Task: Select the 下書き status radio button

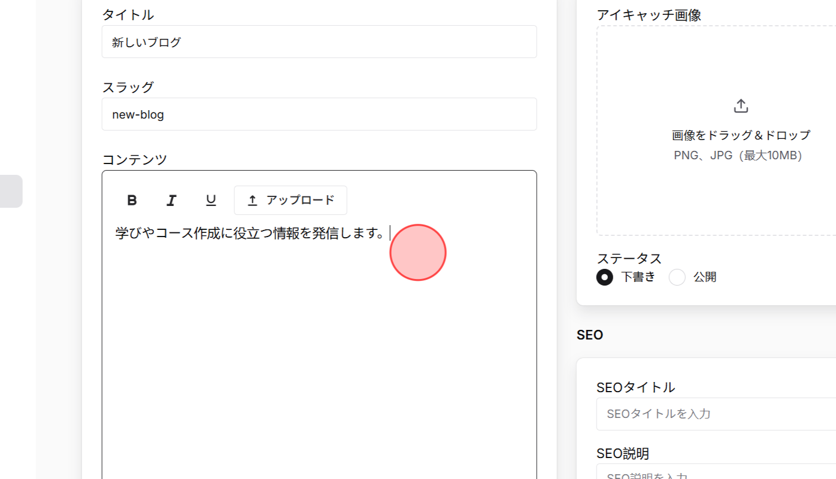Action: pyautogui.click(x=604, y=277)
